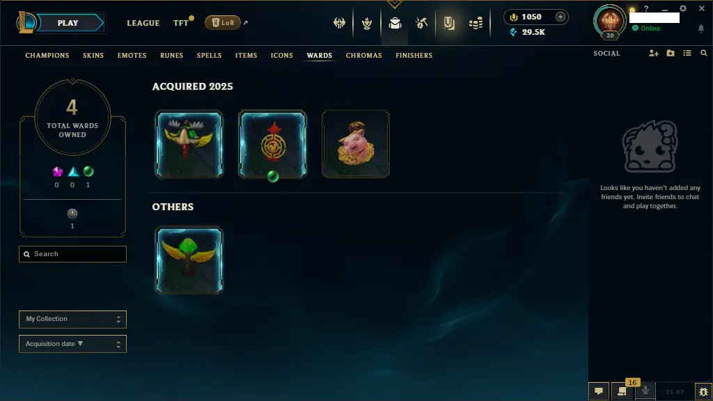Screen dimensions: 713x401
Task: Open the Acquisition date sort dropdown
Action: click(x=72, y=344)
